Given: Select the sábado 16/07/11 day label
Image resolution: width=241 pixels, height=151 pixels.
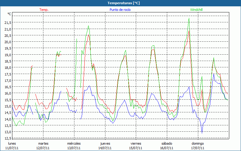Looking at the screenshot, I should tap(167, 146).
